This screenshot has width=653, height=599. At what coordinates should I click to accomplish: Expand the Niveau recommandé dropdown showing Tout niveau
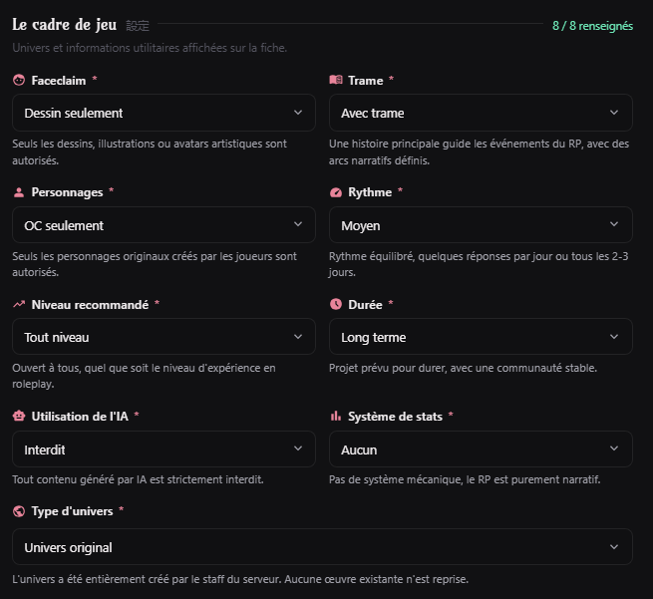pyautogui.click(x=163, y=337)
